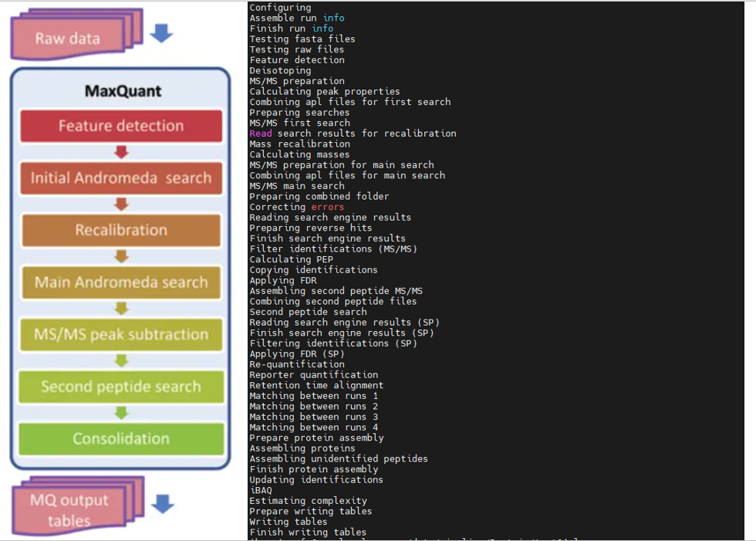756x541 pixels.
Task: Select 'Filter identifications (MS/MS)' line
Action: pyautogui.click(x=333, y=249)
